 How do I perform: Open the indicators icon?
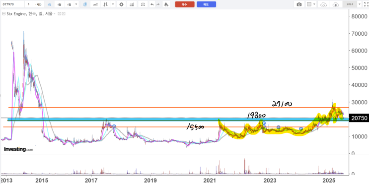tap(132, 4)
